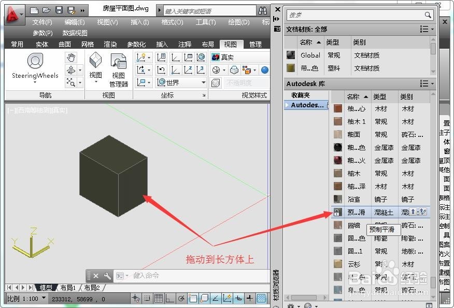Click the Global material swatch thumbnail
This screenshot has width=454, height=308.
[x=291, y=54]
